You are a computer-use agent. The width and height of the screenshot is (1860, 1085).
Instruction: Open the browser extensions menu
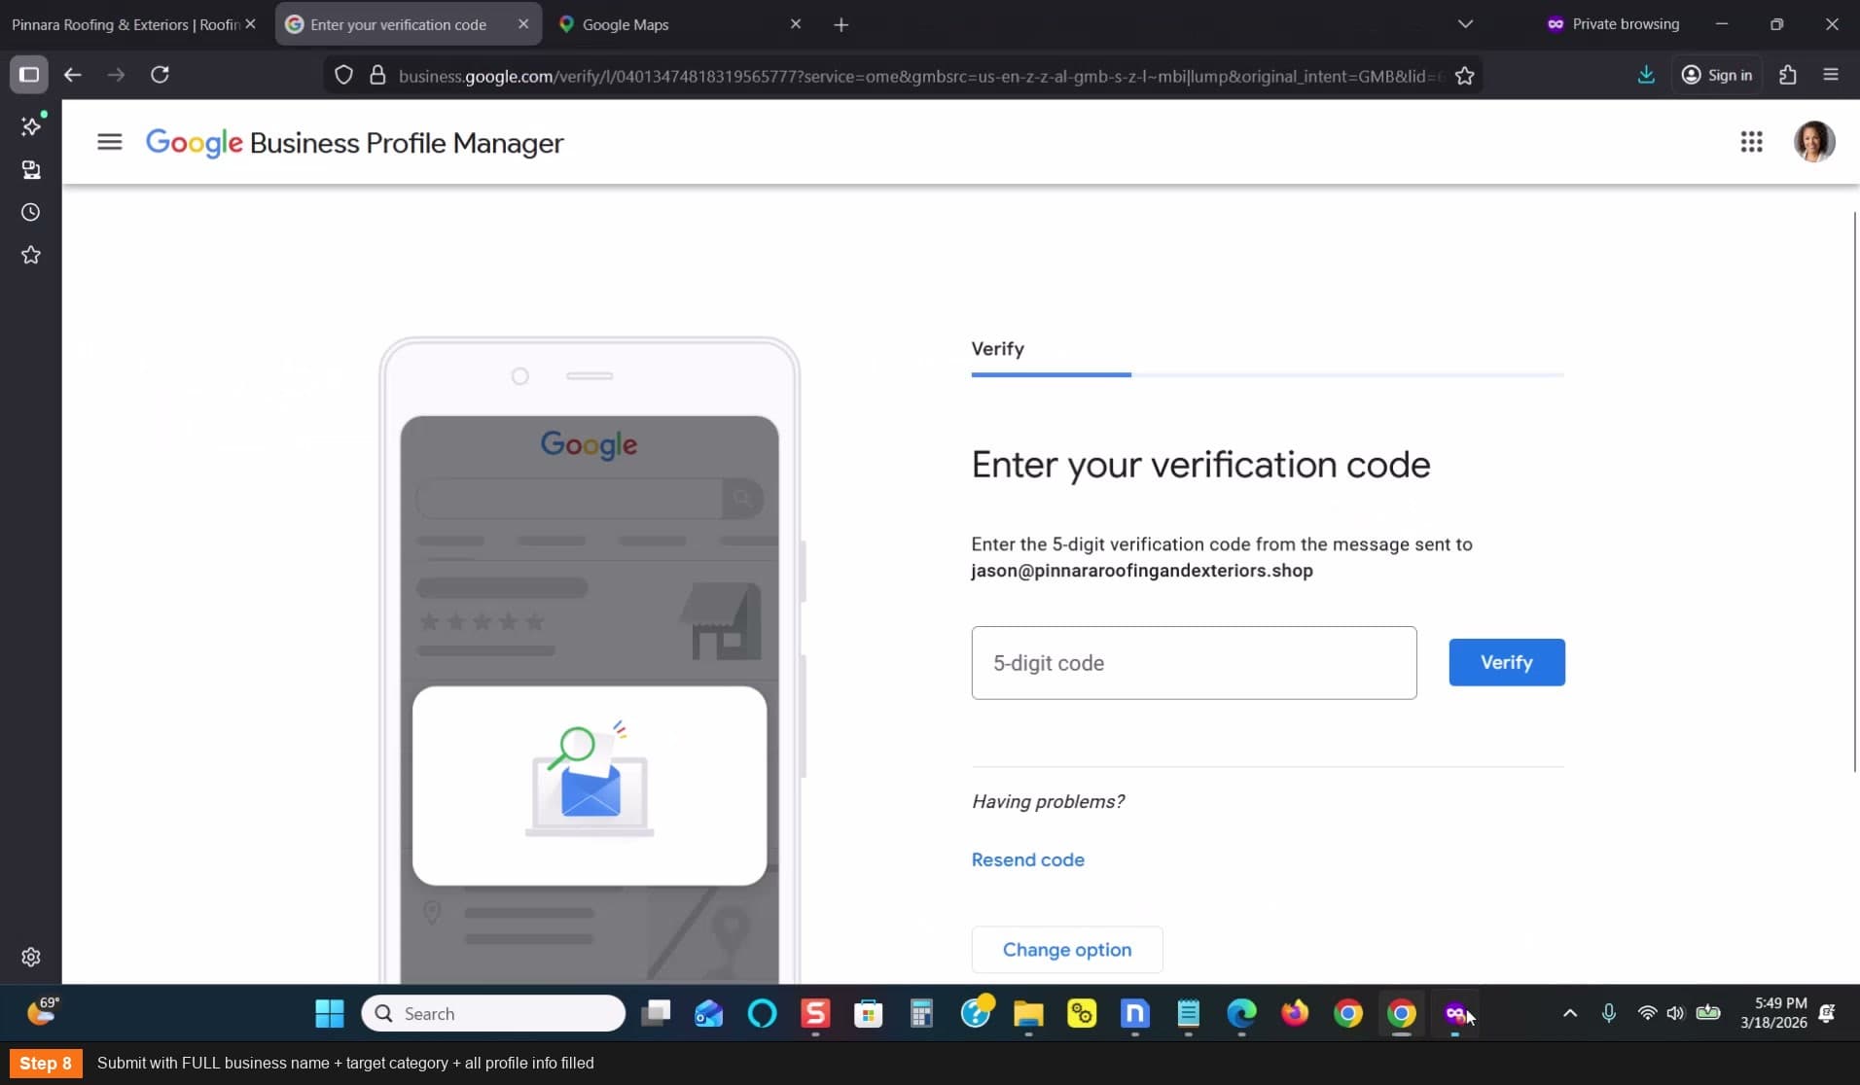click(1788, 75)
